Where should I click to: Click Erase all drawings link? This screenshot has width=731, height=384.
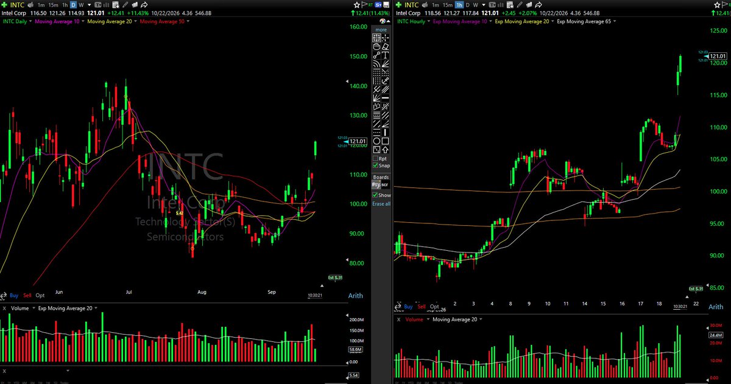pos(381,203)
